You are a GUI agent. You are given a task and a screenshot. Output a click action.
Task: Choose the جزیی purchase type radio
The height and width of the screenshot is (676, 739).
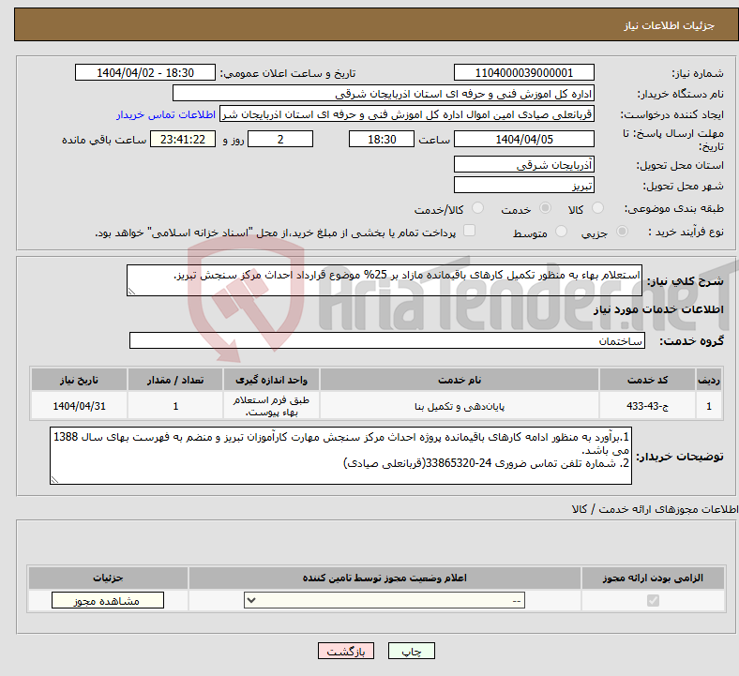(x=622, y=232)
